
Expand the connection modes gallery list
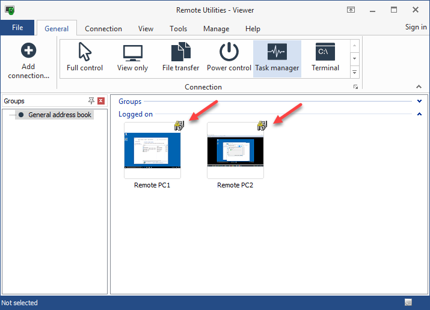[354, 72]
